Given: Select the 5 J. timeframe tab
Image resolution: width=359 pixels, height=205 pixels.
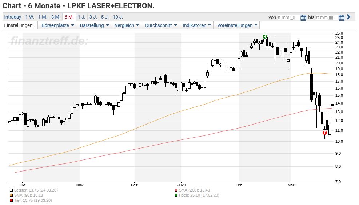Looking at the screenshot, I should pos(105,17).
